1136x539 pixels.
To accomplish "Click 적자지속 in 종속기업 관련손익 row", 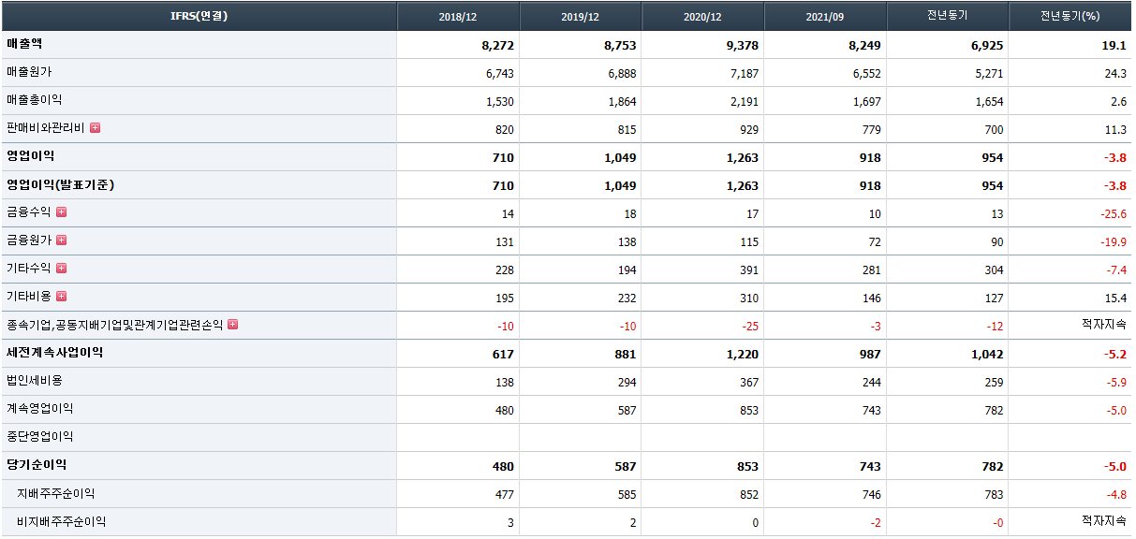I will (x=1104, y=324).
